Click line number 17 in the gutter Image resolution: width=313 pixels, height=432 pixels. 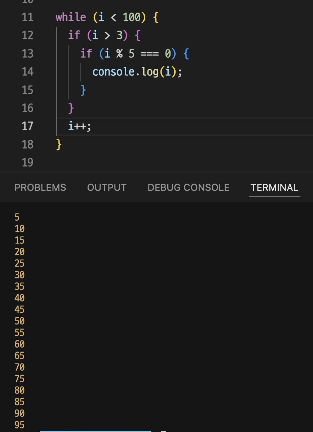[27, 127]
